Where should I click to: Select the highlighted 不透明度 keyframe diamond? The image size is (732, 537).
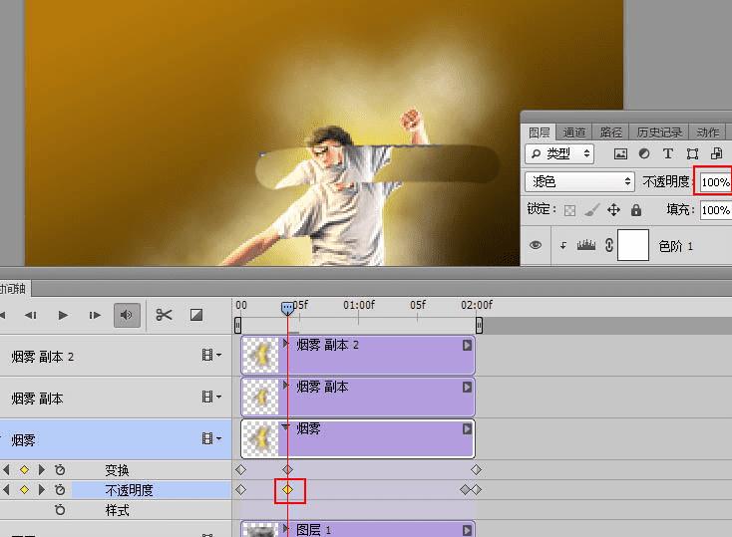click(x=287, y=490)
